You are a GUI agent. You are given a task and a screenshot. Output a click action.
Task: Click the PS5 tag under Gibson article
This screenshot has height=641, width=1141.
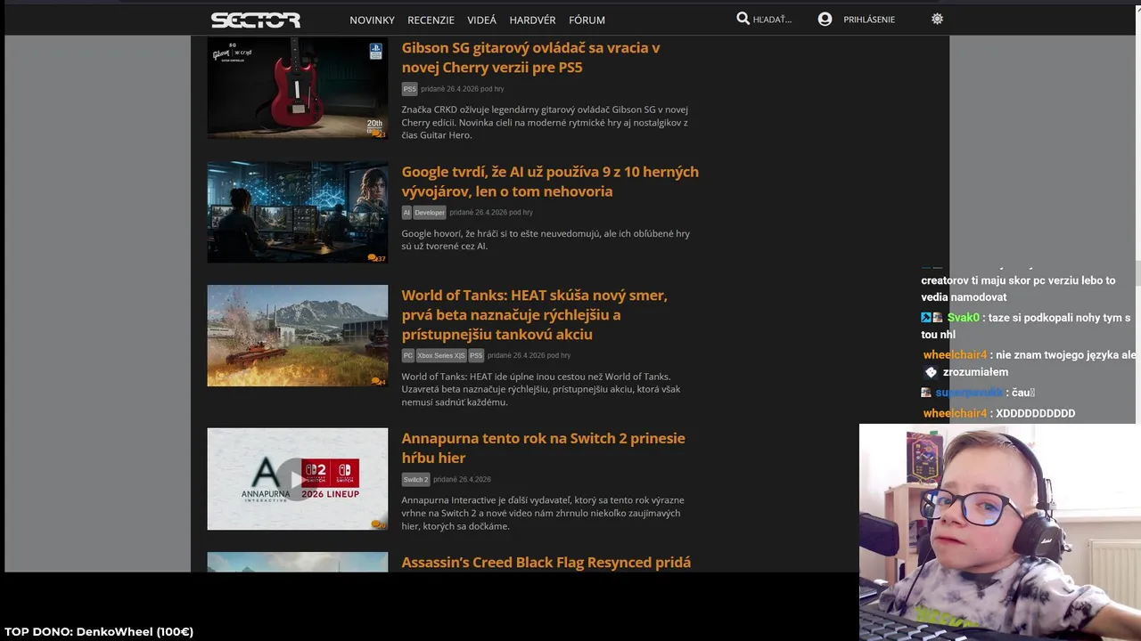409,89
